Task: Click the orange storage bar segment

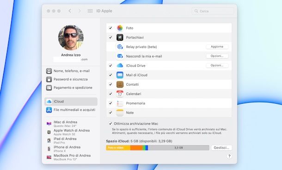Action: tap(136, 148)
